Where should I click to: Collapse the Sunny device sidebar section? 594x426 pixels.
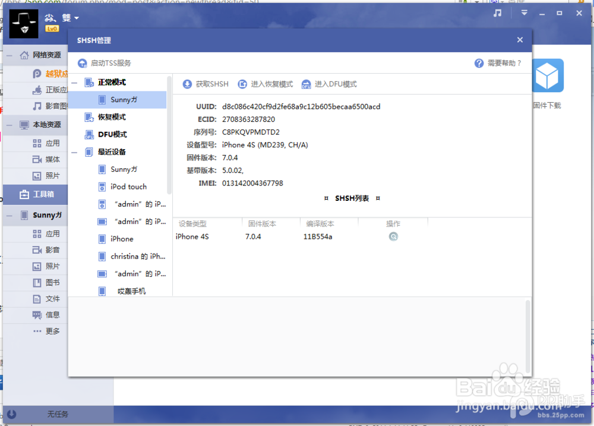[9, 216]
